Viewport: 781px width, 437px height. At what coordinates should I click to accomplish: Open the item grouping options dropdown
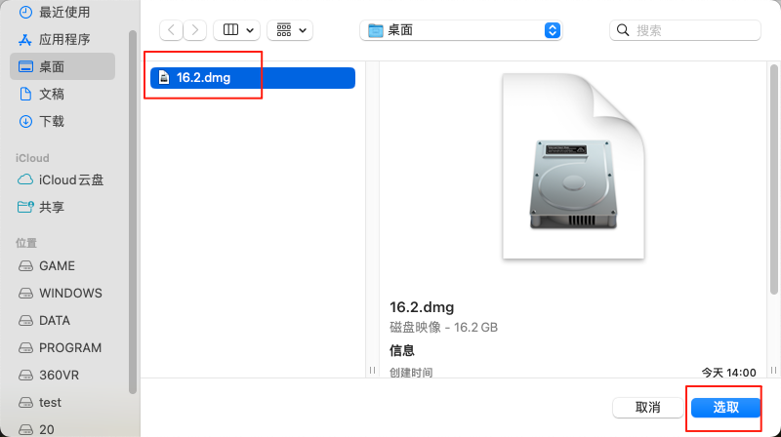pos(290,30)
